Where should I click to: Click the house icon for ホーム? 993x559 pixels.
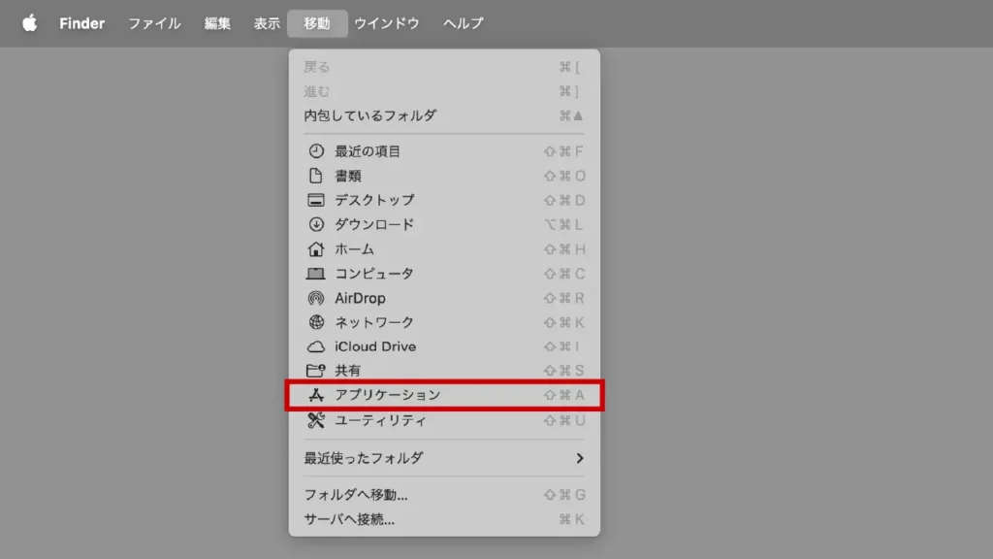point(315,249)
